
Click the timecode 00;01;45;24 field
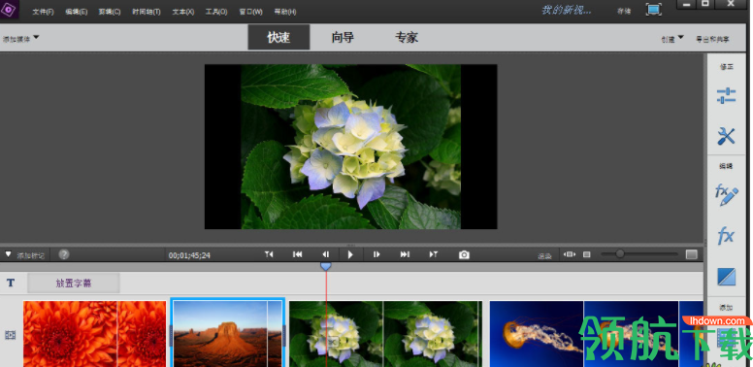[189, 255]
